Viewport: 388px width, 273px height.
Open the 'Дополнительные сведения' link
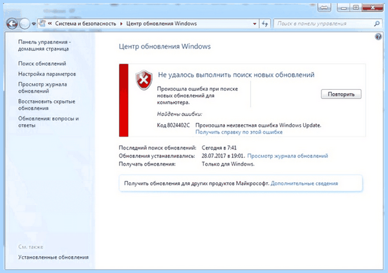(304, 184)
